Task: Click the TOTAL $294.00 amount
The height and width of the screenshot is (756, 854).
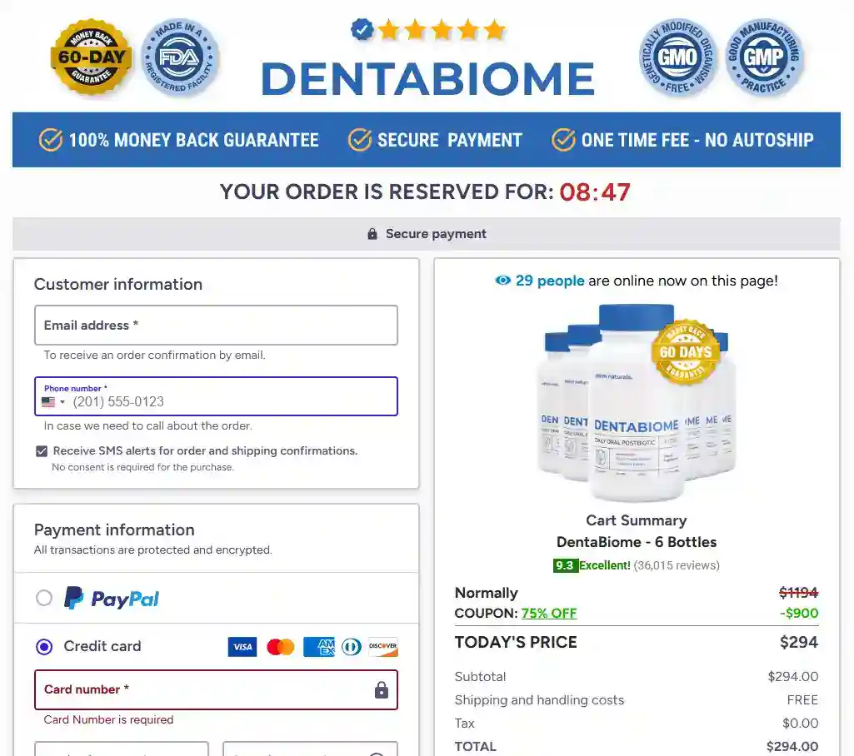Action: (792, 747)
